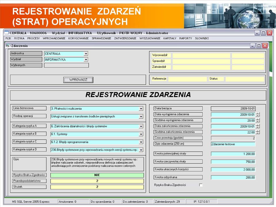Screen dimensions: 276x207
Task: Click the Godzina zakończenia zdarzenia spinner
Action: pos(258,132)
